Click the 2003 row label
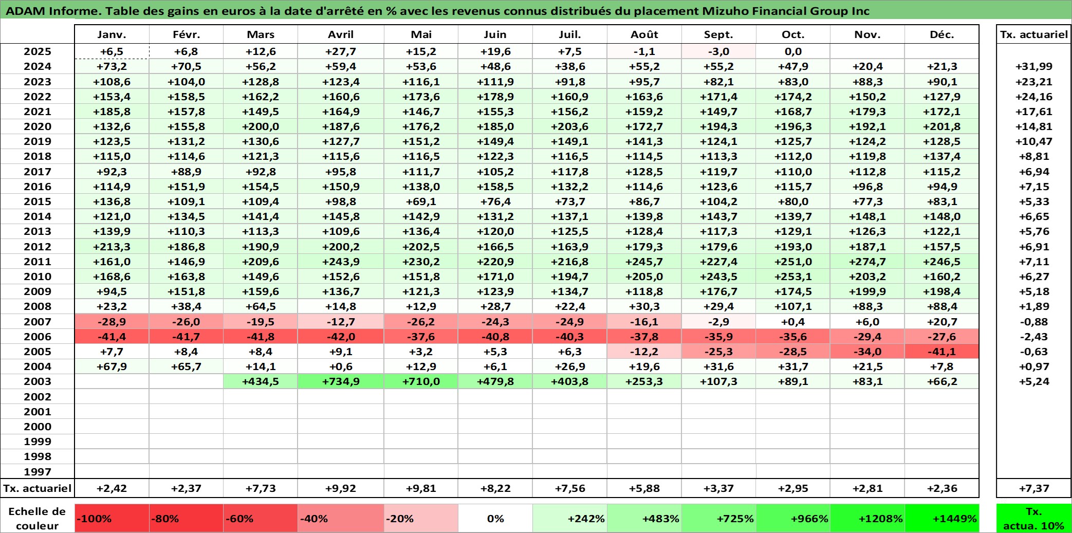 [38, 381]
